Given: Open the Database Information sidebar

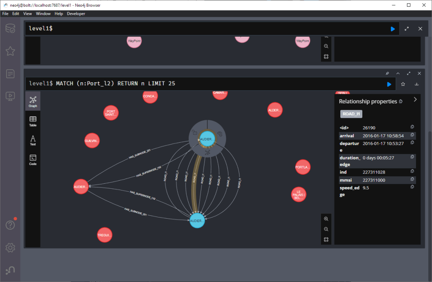Looking at the screenshot, I should tap(10, 29).
